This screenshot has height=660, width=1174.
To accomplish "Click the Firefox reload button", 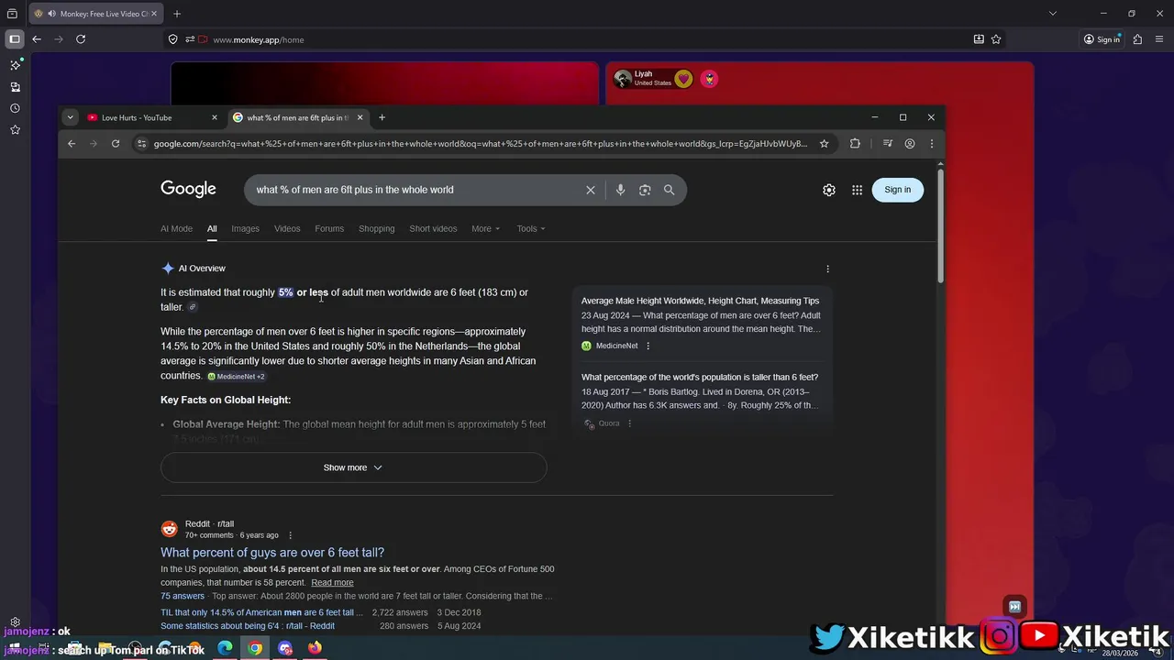I will click(x=81, y=39).
